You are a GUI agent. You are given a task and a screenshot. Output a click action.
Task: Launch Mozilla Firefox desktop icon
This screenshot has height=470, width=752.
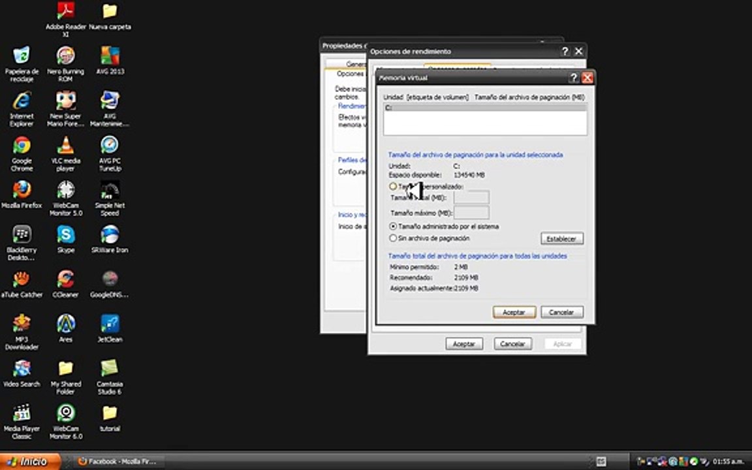22,189
